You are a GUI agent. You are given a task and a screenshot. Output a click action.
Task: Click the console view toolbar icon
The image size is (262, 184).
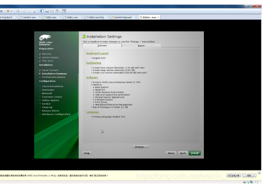(x=64, y=11)
